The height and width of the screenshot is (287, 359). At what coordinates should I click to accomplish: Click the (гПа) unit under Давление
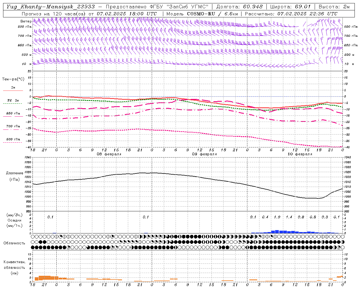[14, 180]
